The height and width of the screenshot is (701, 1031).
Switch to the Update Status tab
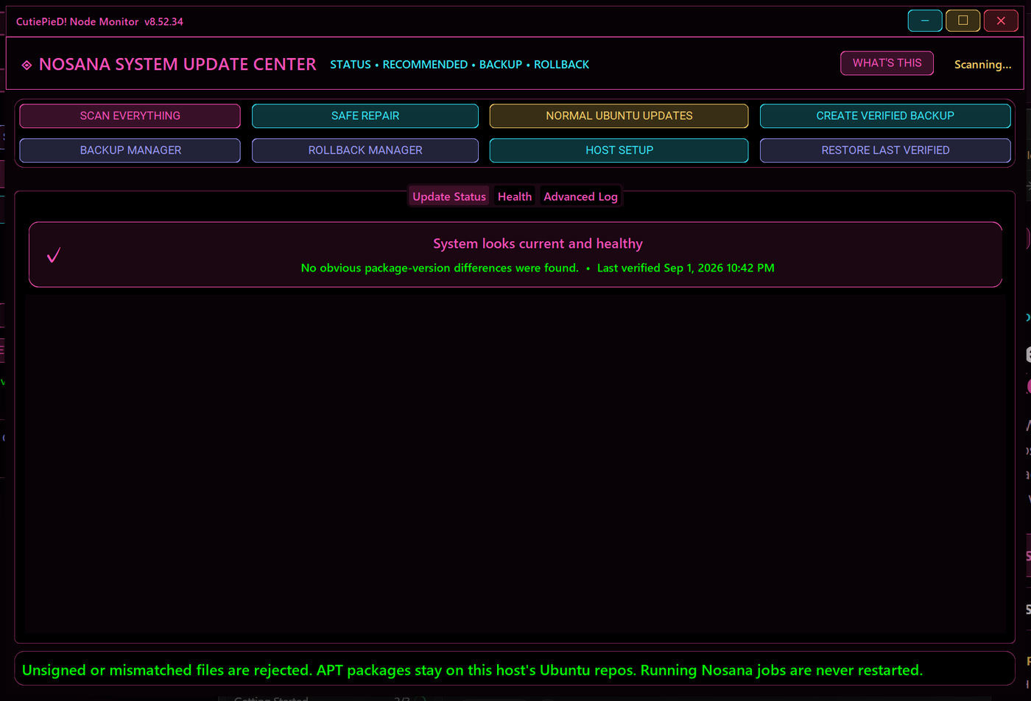(449, 196)
